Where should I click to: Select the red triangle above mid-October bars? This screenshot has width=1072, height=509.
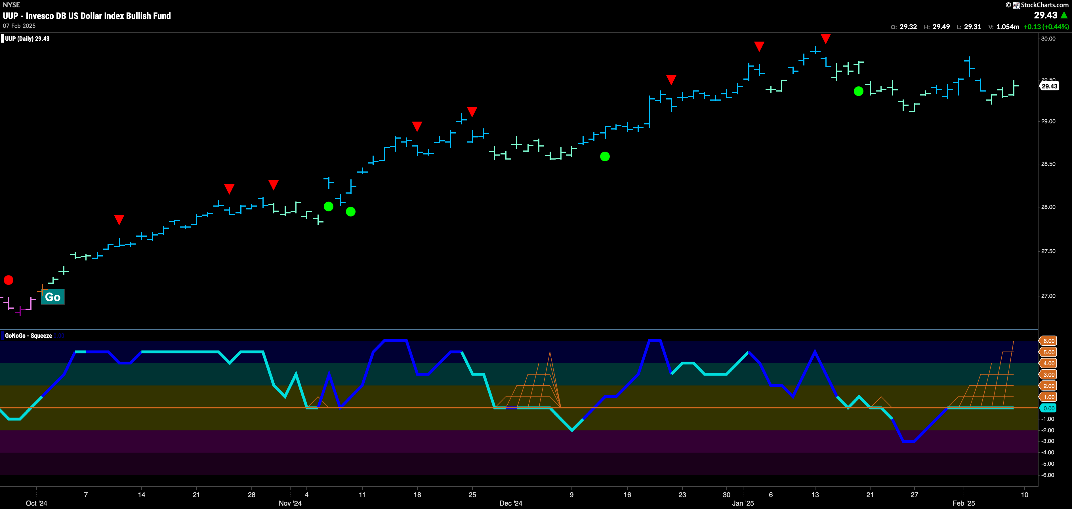(119, 220)
